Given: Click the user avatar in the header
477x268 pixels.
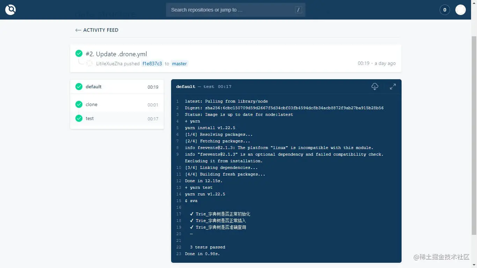Looking at the screenshot, I should coord(461,10).
